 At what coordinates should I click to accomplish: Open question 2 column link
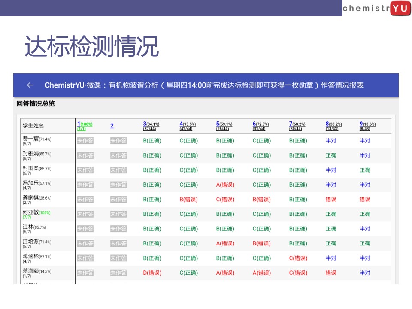[112, 126]
